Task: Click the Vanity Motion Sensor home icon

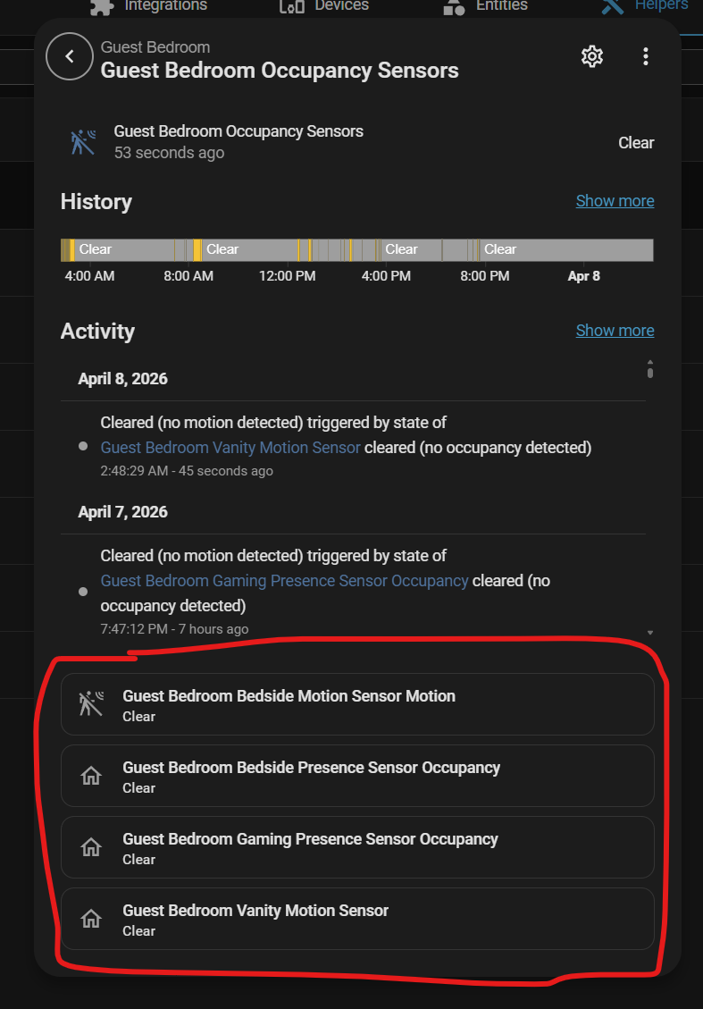Action: 90,919
